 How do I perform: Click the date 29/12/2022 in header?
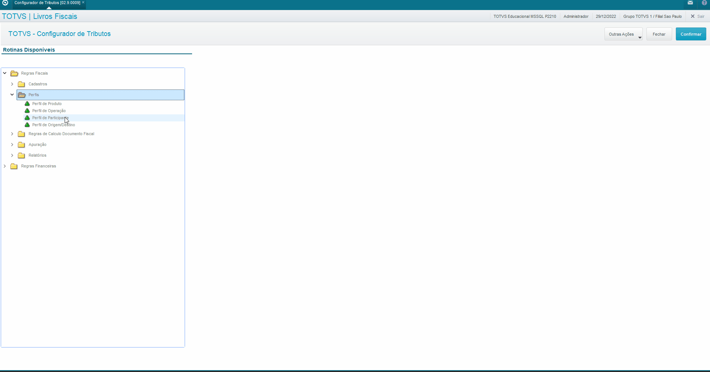tap(606, 16)
